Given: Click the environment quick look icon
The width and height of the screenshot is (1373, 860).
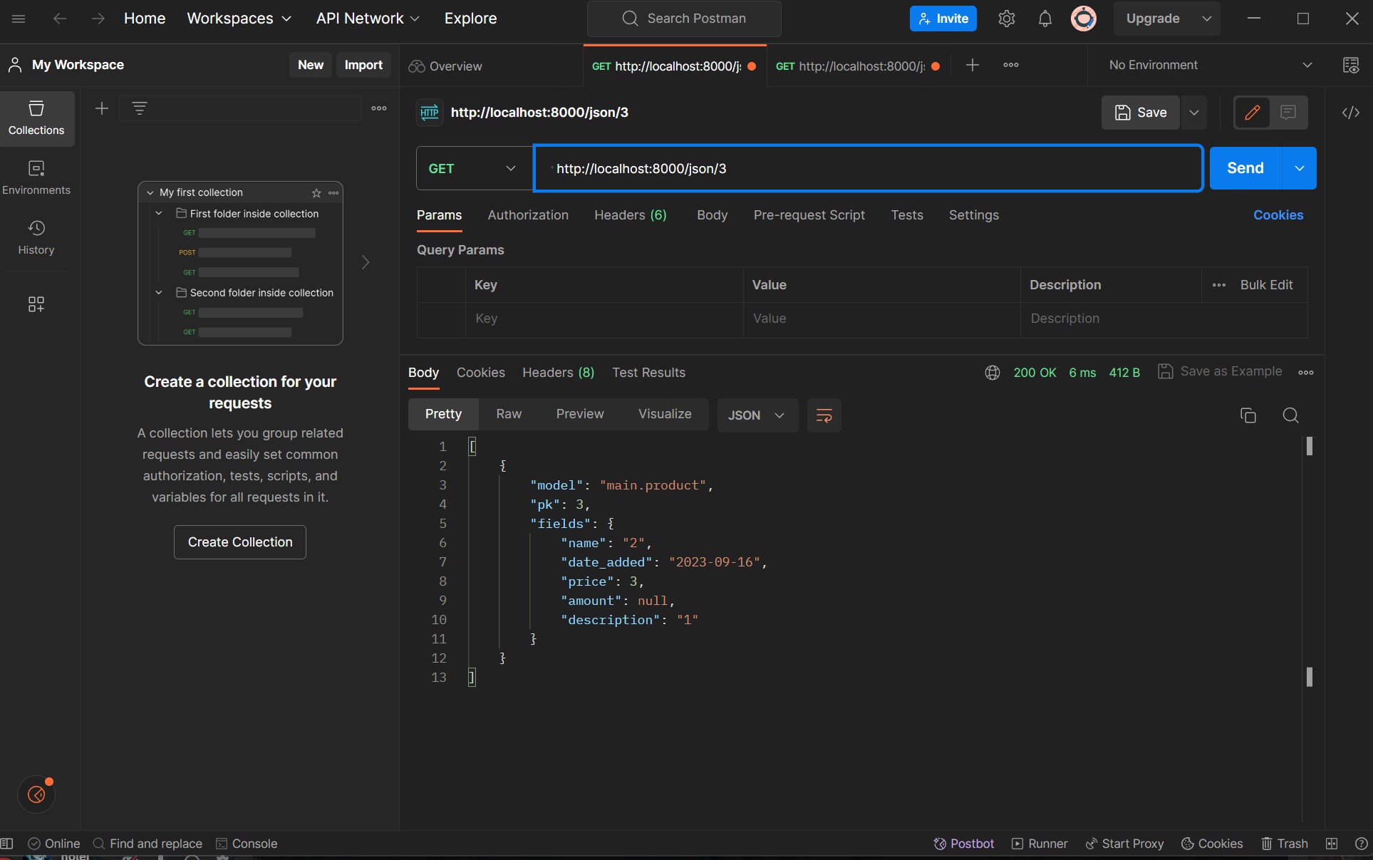Looking at the screenshot, I should 1350,66.
